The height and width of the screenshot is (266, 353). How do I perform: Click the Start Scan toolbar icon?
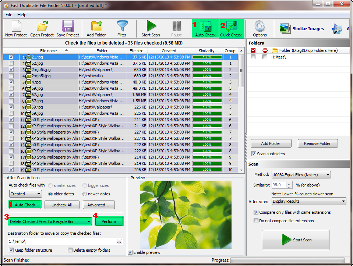pyautogui.click(x=150, y=28)
